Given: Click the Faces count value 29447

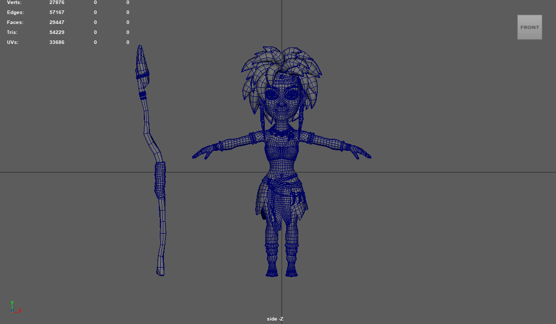Looking at the screenshot, I should click(57, 22).
